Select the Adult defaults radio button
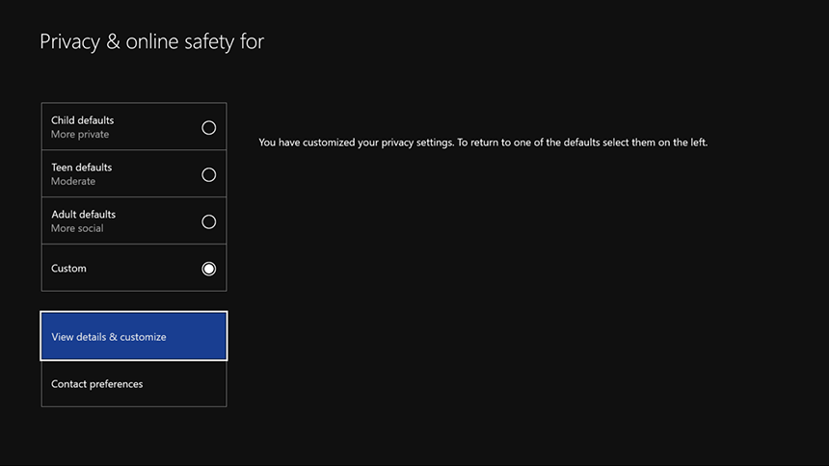This screenshot has height=466, width=829. pyautogui.click(x=208, y=221)
